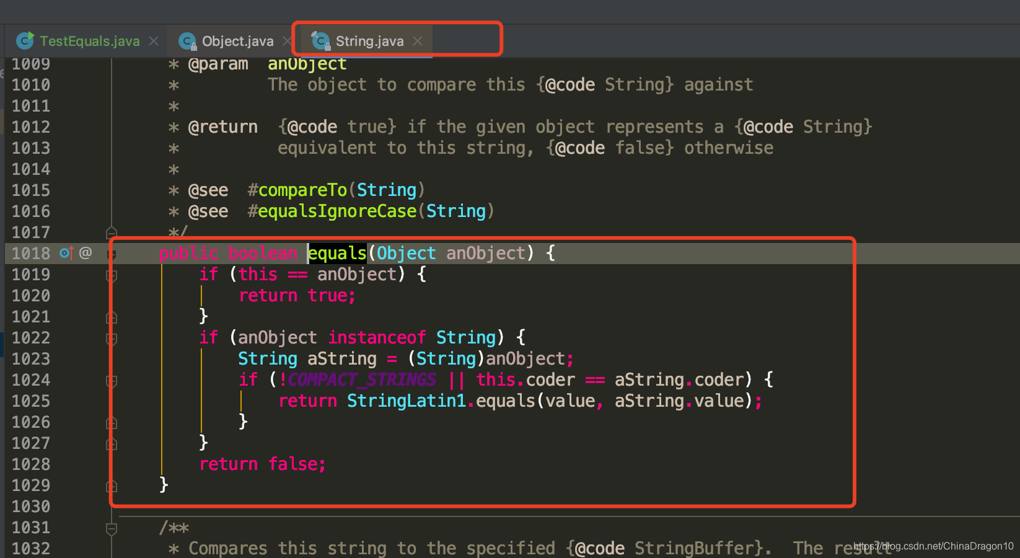Click fold end marker at line 1026
The image size is (1020, 558).
tap(112, 423)
